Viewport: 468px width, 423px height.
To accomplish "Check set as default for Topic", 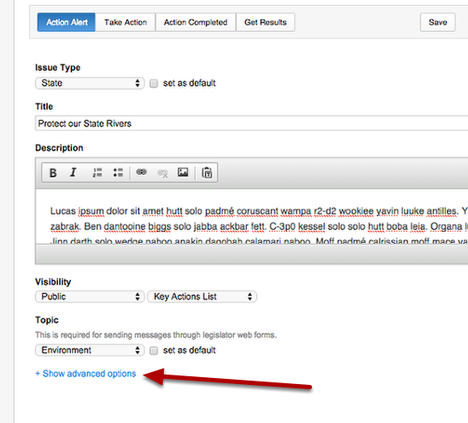I will click(x=153, y=350).
